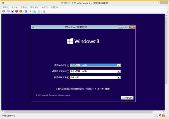Image resolution: width=169 pixels, height=119 pixels.
Task: Click the horizontal scrollbar left arrow
Action: click(3, 112)
